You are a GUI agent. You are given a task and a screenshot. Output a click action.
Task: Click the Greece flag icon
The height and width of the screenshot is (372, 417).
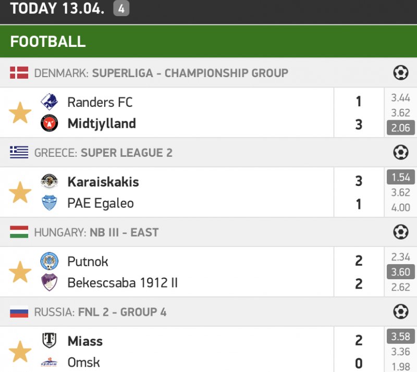(19, 153)
